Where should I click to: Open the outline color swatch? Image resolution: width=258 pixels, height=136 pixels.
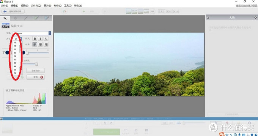pos(24,53)
